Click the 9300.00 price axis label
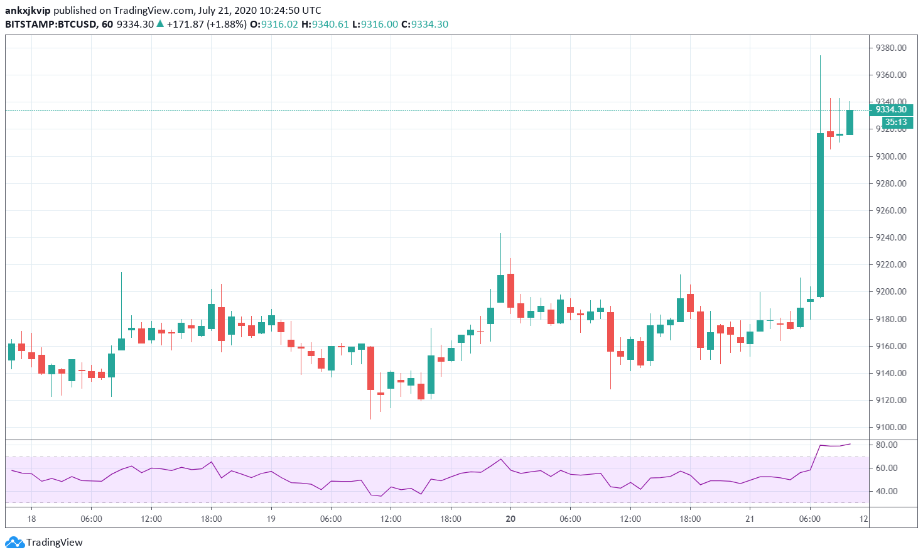 click(890, 156)
